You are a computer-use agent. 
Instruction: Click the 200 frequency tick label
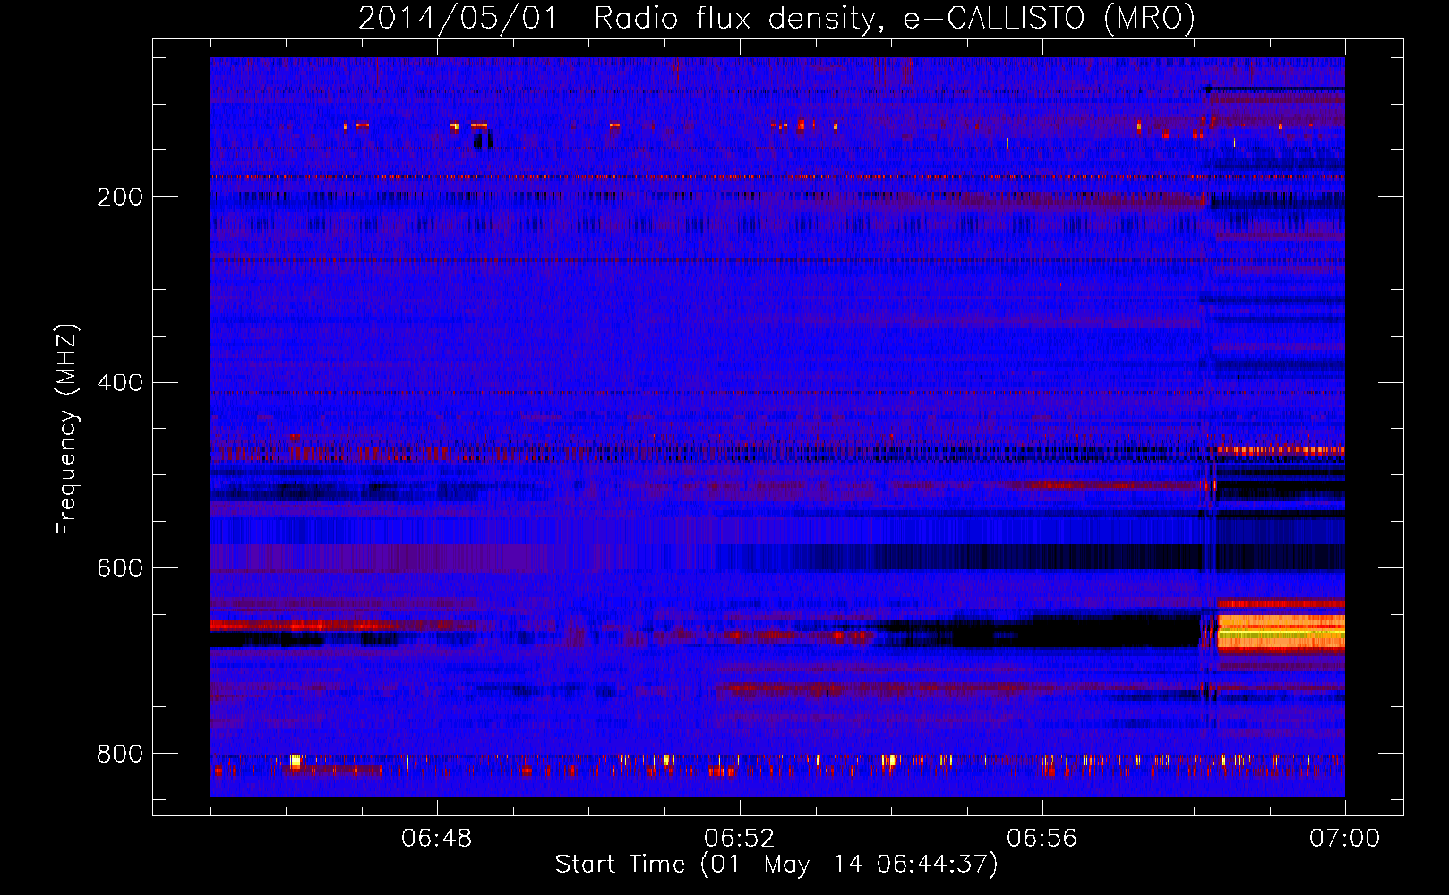[x=119, y=197]
